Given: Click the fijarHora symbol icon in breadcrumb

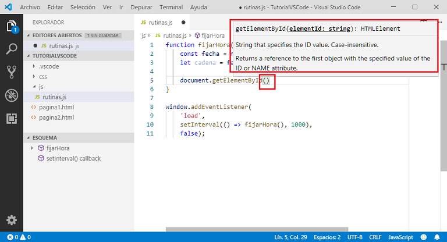Looking at the screenshot, I should click(197, 35).
